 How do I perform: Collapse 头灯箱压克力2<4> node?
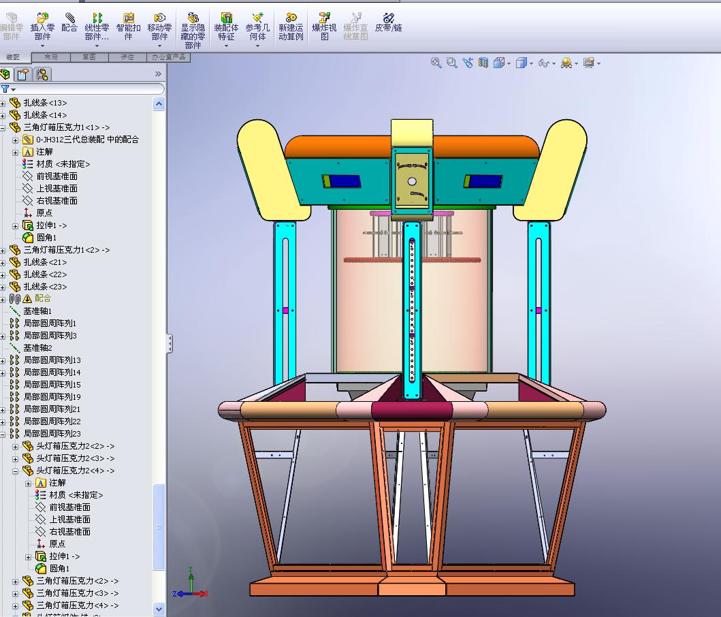click(x=15, y=471)
